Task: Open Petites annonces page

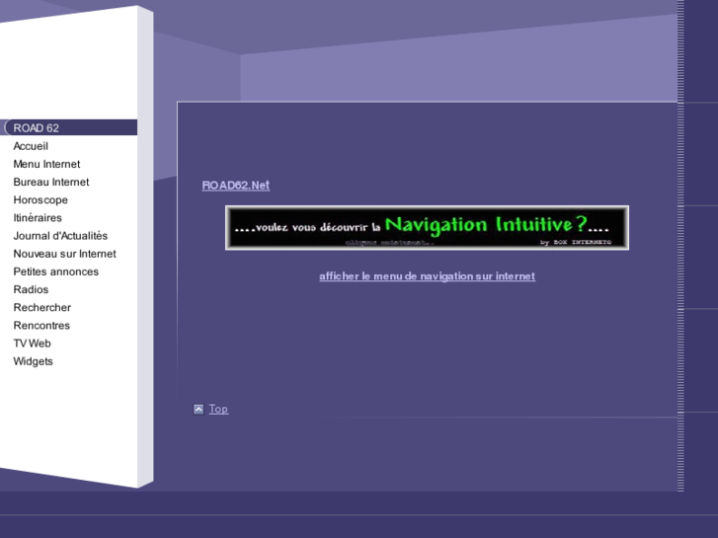Action: coord(56,271)
